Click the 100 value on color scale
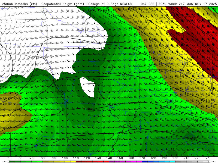218x163 pixels. [65, 158]
